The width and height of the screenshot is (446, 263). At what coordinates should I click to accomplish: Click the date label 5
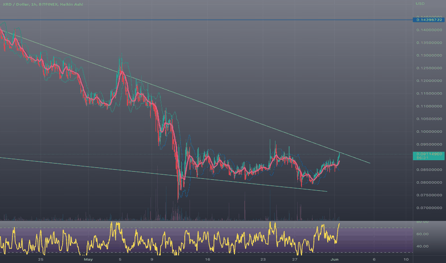tap(120, 259)
